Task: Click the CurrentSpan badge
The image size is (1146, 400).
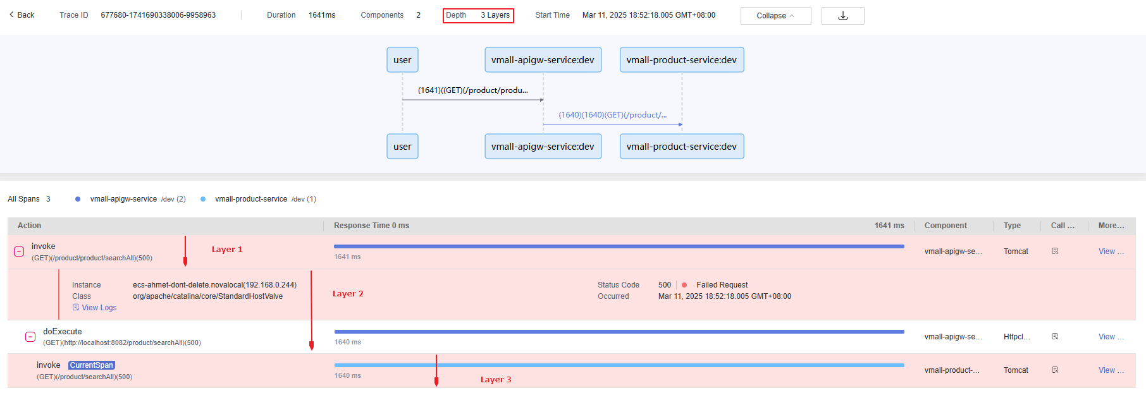Action: (x=92, y=365)
